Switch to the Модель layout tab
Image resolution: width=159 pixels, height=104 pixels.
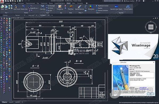click(x=5, y=102)
